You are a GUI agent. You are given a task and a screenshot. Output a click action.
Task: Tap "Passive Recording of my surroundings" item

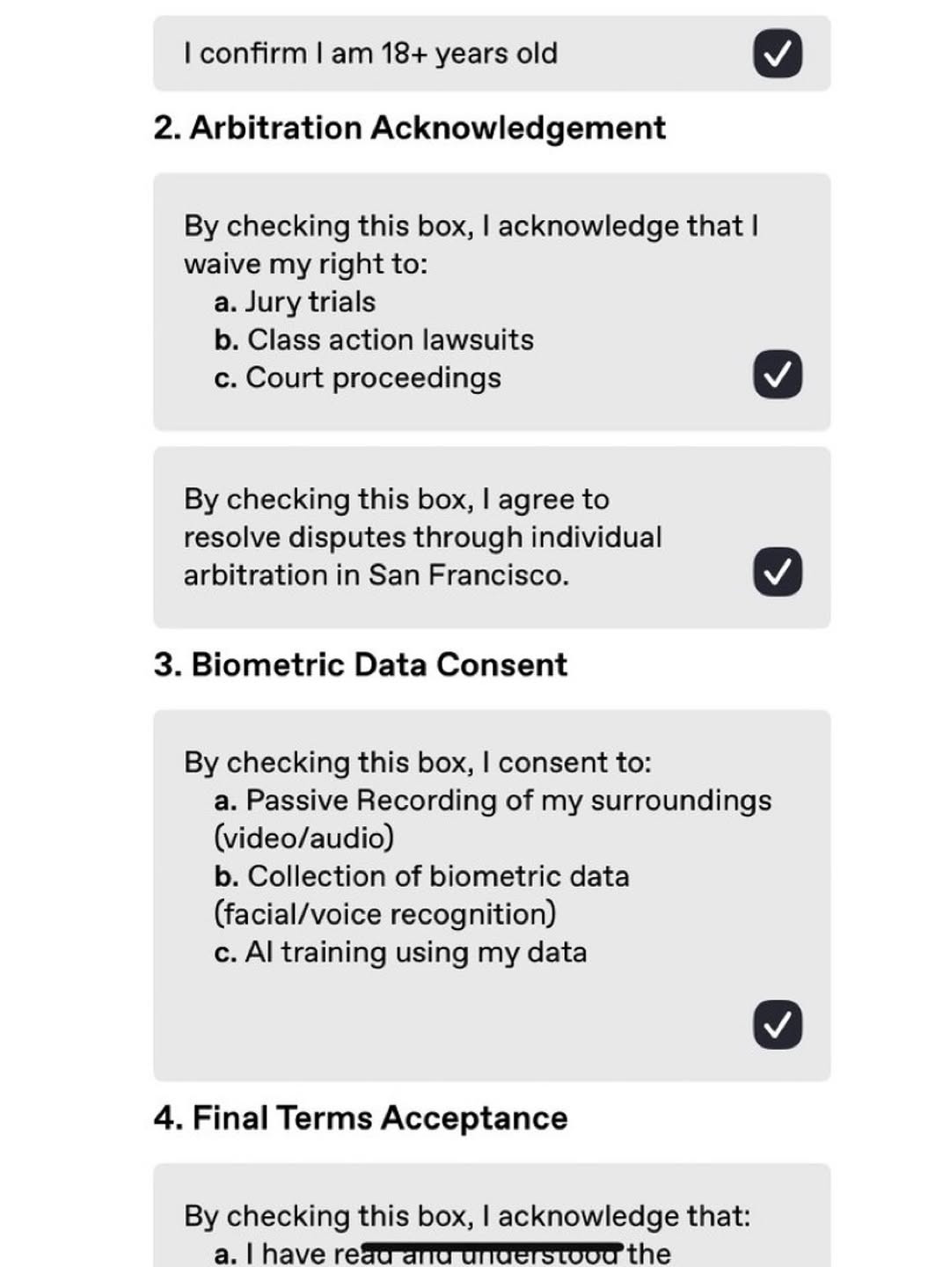[x=493, y=801]
